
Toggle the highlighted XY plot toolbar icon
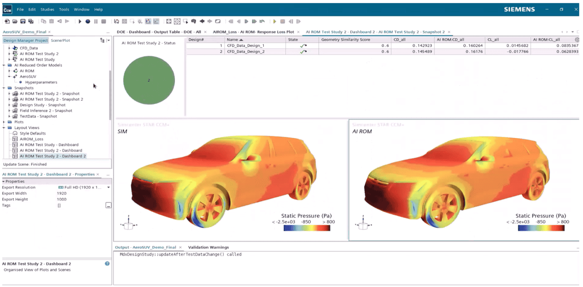tap(156, 21)
